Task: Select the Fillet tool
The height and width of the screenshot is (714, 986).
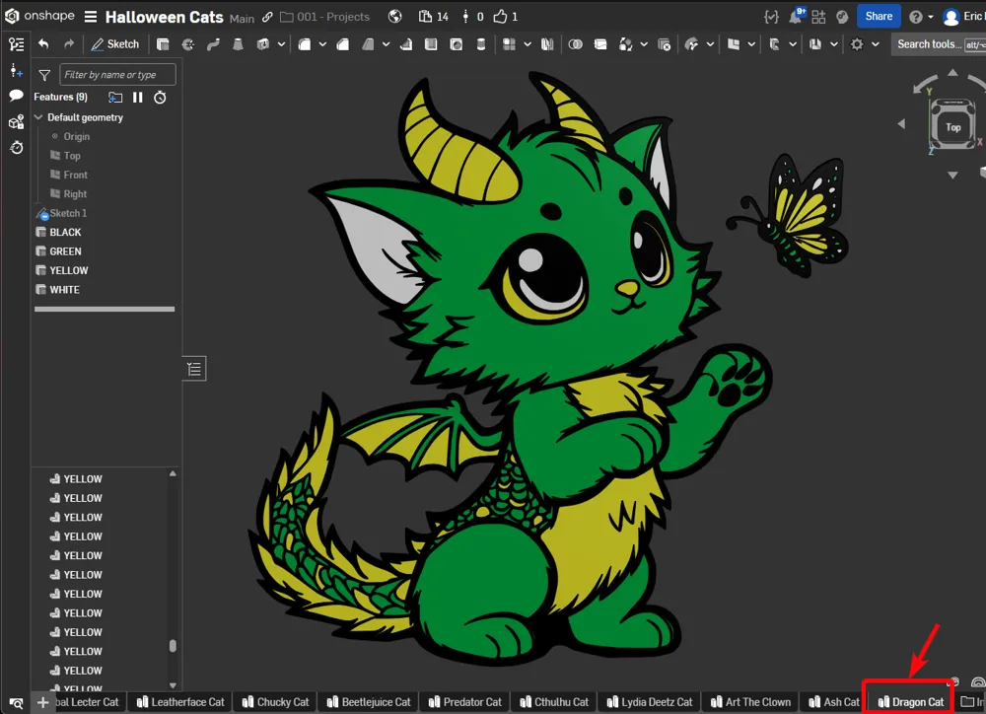Action: pos(305,44)
